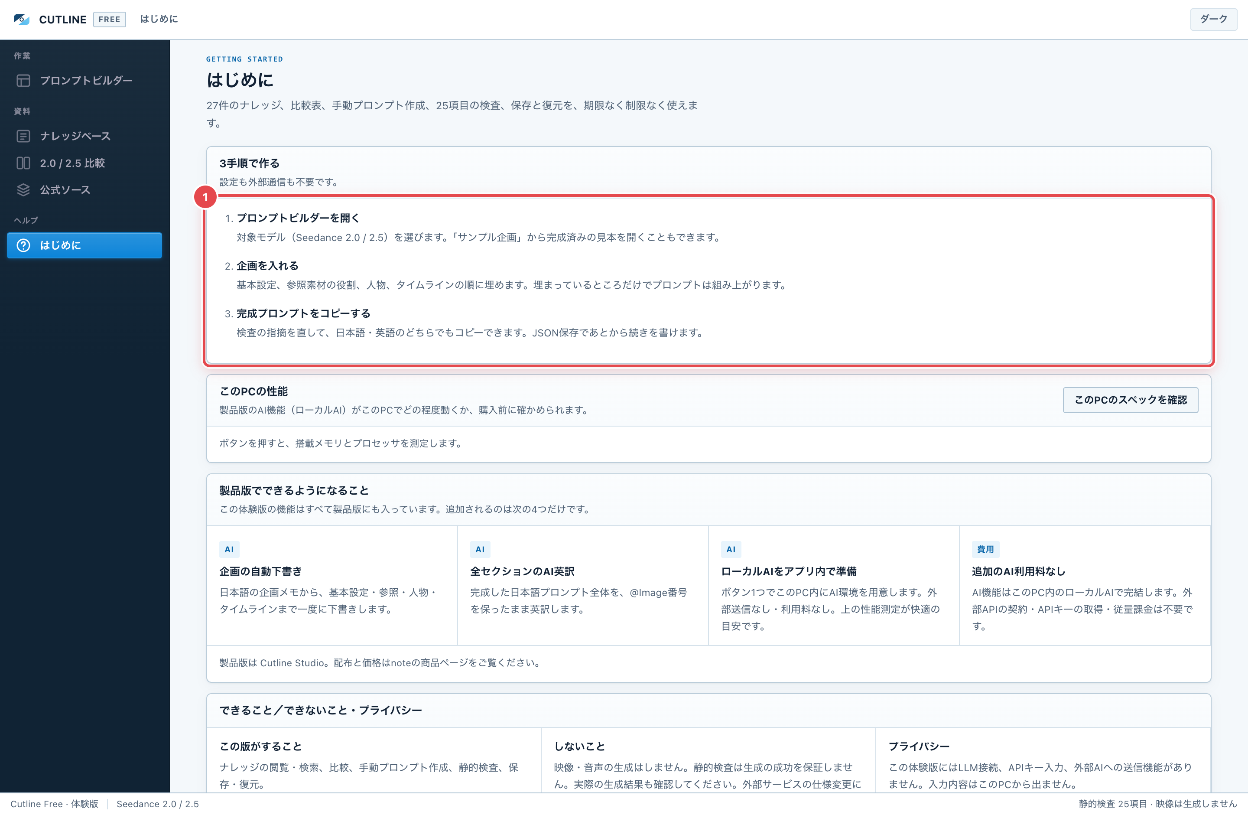
Task: Open ナレッジベース from the sidebar
Action: pos(84,136)
